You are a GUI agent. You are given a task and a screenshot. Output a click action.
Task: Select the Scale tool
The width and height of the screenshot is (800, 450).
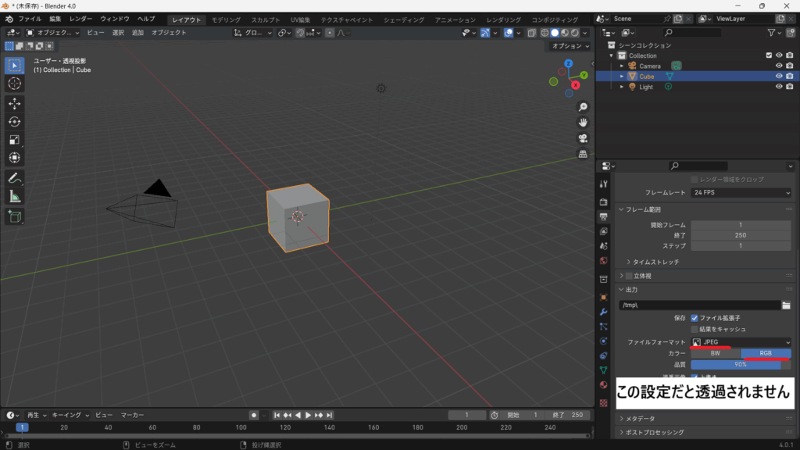pyautogui.click(x=15, y=140)
